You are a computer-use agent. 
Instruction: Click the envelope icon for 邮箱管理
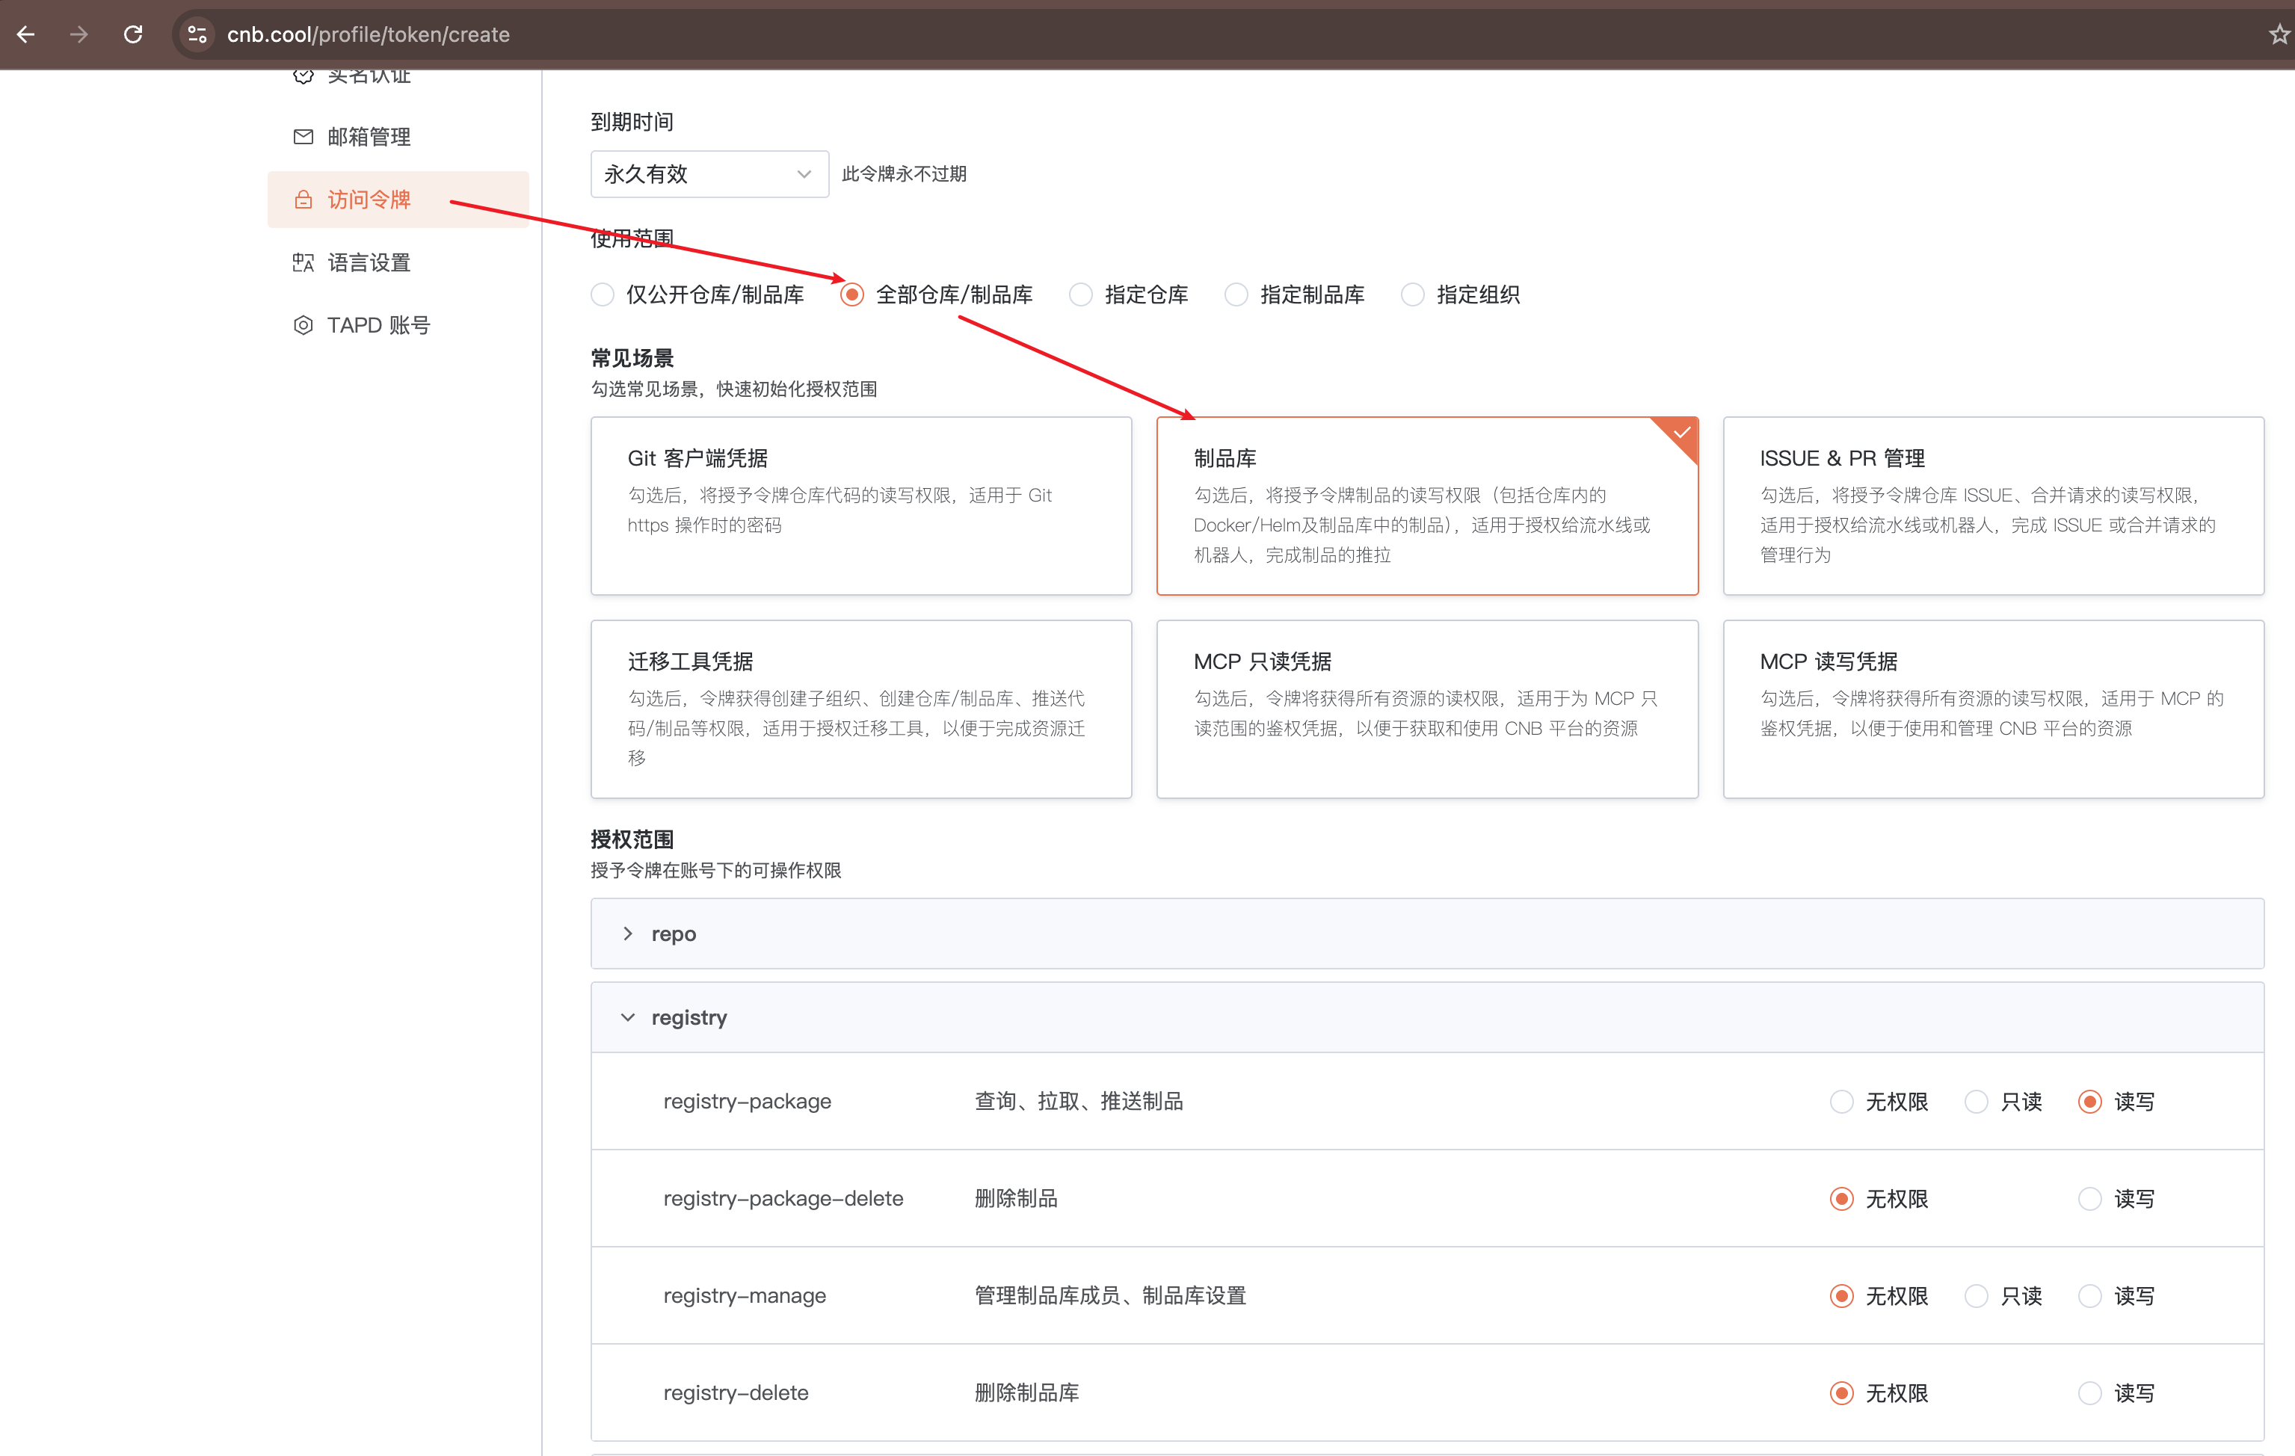click(x=303, y=136)
